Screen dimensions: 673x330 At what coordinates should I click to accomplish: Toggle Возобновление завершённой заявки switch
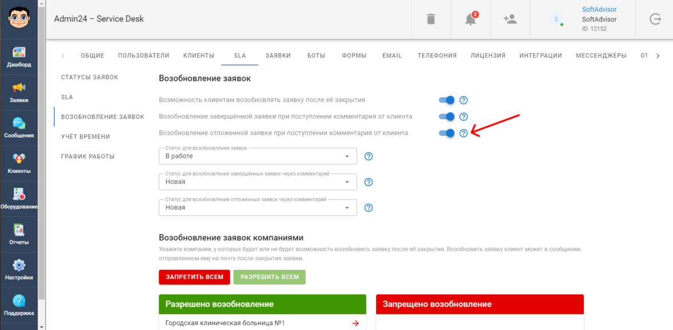click(447, 116)
